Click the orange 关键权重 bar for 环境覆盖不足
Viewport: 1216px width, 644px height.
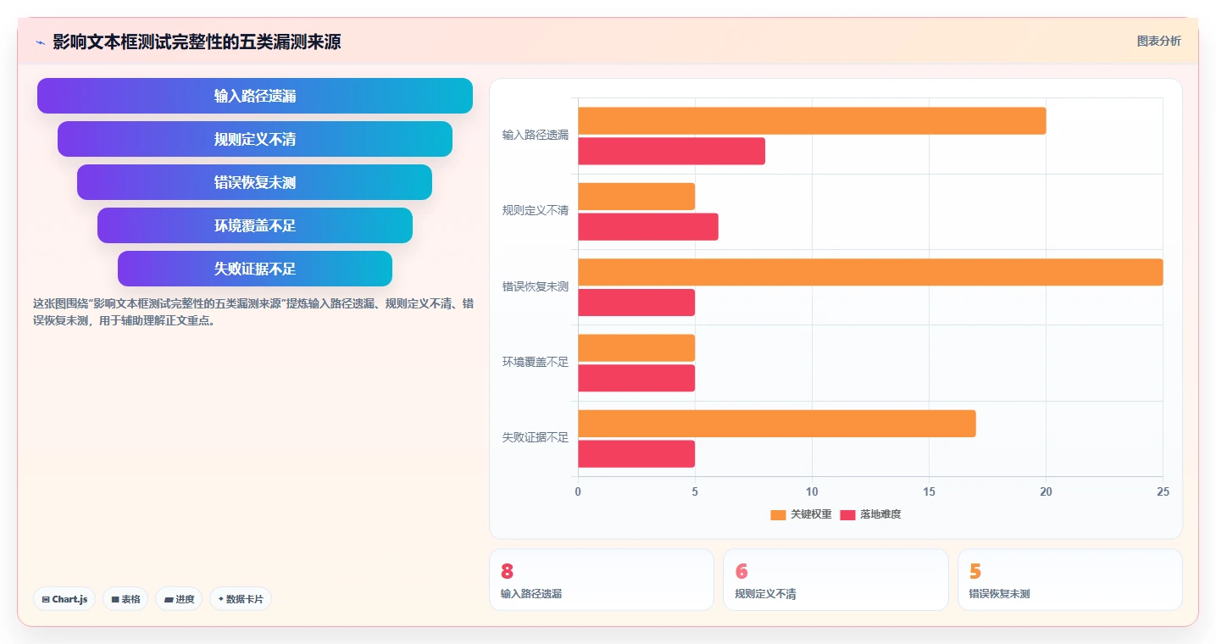pos(636,347)
